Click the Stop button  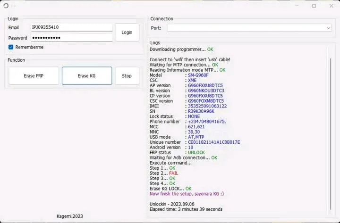[127, 76]
